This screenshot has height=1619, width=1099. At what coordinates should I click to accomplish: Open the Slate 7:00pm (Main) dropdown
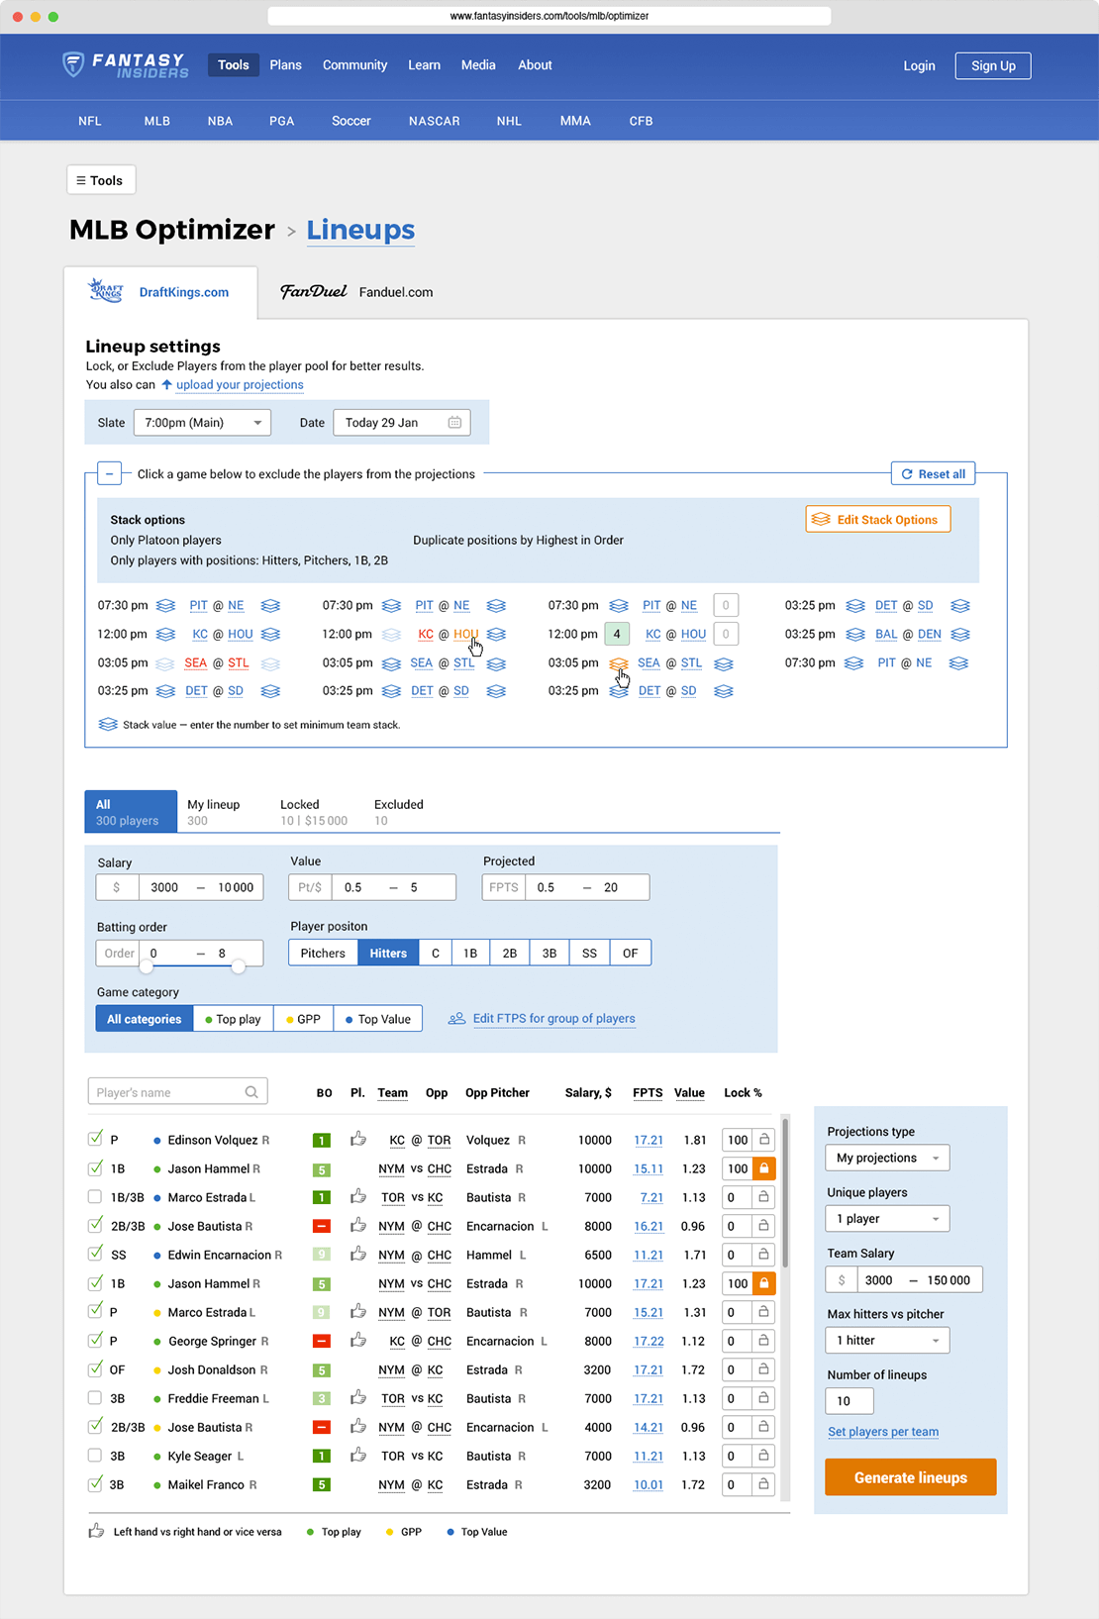203,423
